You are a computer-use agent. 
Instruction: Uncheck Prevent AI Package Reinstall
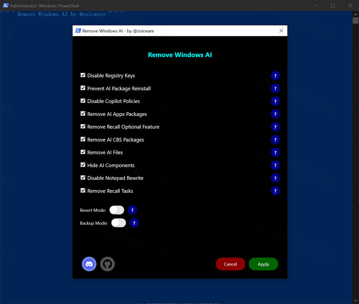83,88
